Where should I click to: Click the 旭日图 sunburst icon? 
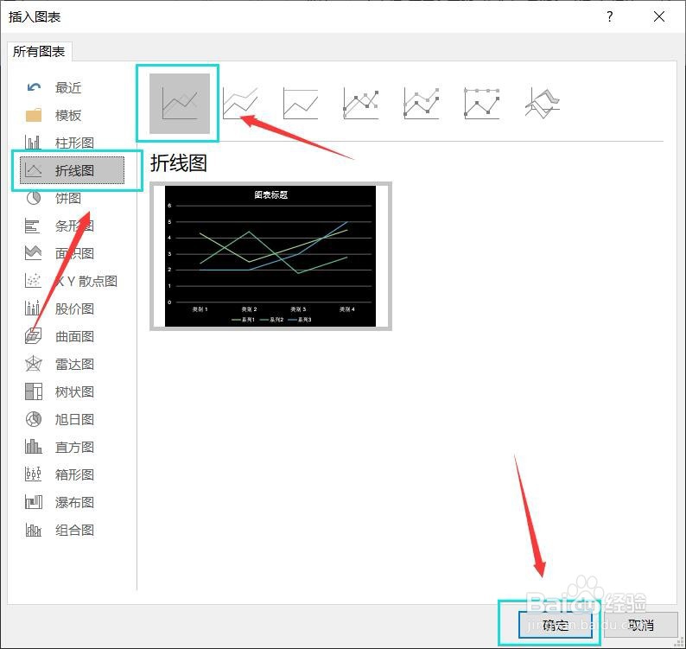(x=33, y=419)
